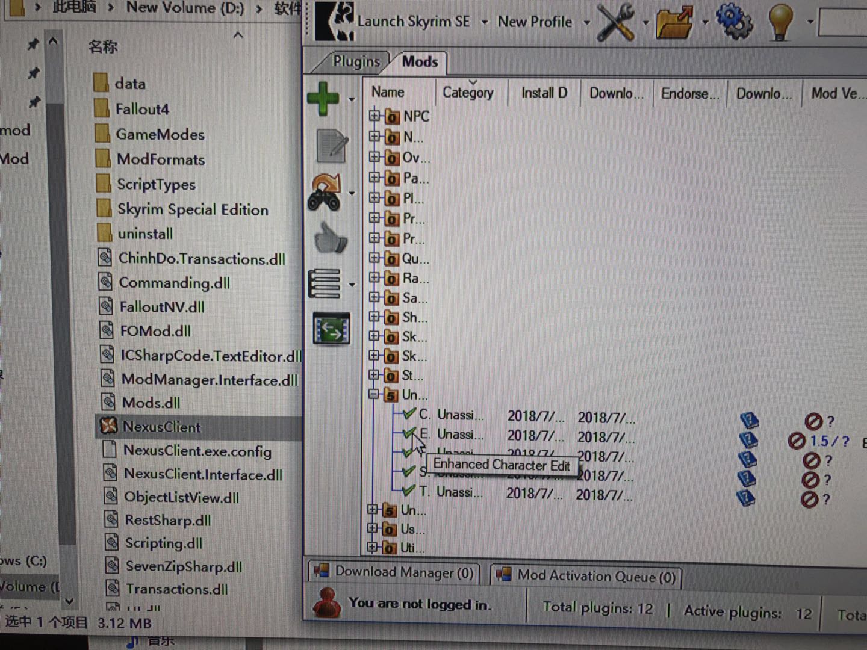
Task: Select the data folder icon in Explorer
Action: tap(101, 82)
